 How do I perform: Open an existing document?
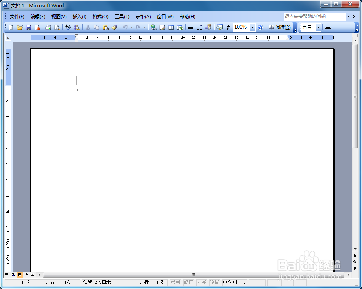[20, 27]
